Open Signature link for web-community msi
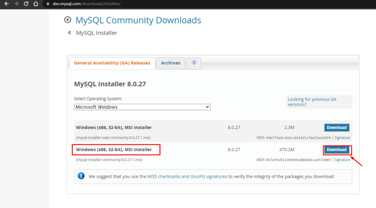 coord(342,138)
